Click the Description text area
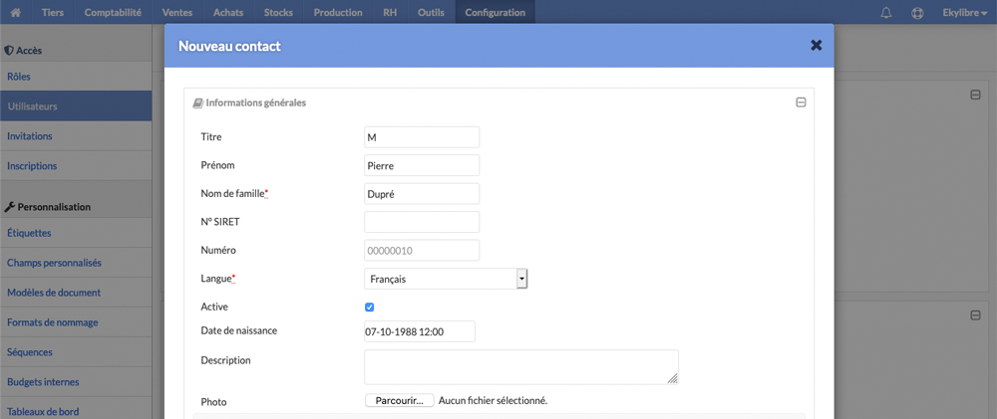The height and width of the screenshot is (419, 997). point(521,367)
